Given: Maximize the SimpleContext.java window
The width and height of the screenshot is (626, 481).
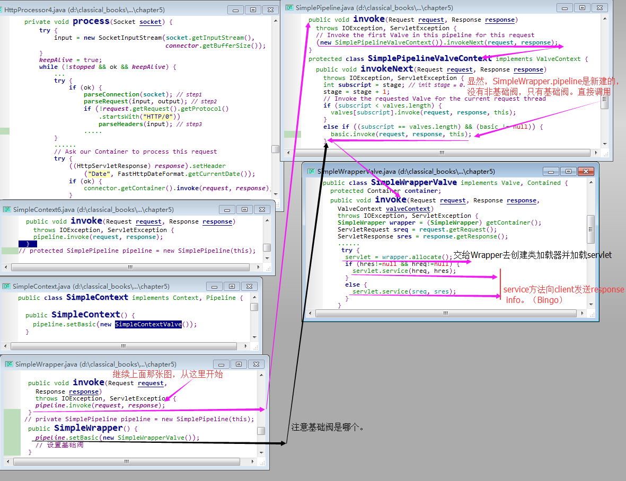Looking at the screenshot, I should coord(232,287).
